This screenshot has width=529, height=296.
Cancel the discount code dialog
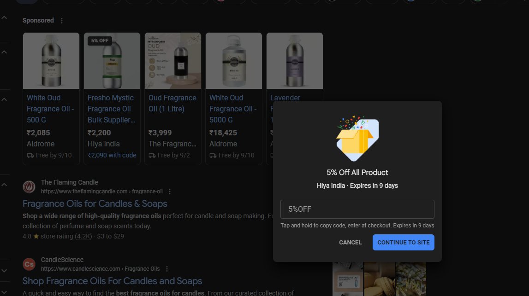tap(350, 242)
